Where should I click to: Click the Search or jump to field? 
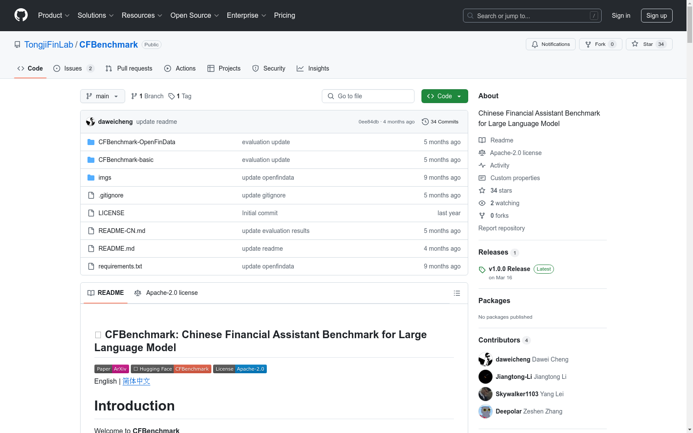(x=532, y=16)
